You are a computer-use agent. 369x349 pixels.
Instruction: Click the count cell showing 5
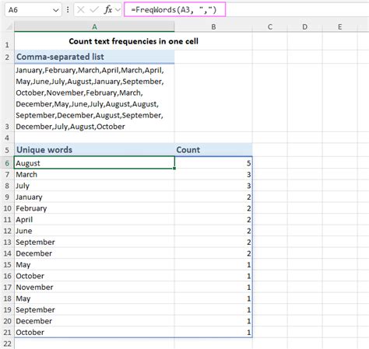point(213,163)
